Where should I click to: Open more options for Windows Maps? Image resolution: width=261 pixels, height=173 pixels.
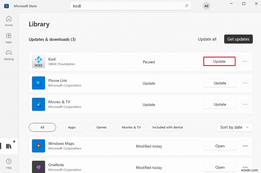[x=245, y=146]
